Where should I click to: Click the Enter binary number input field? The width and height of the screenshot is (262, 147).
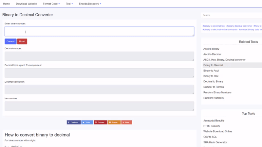click(x=99, y=31)
